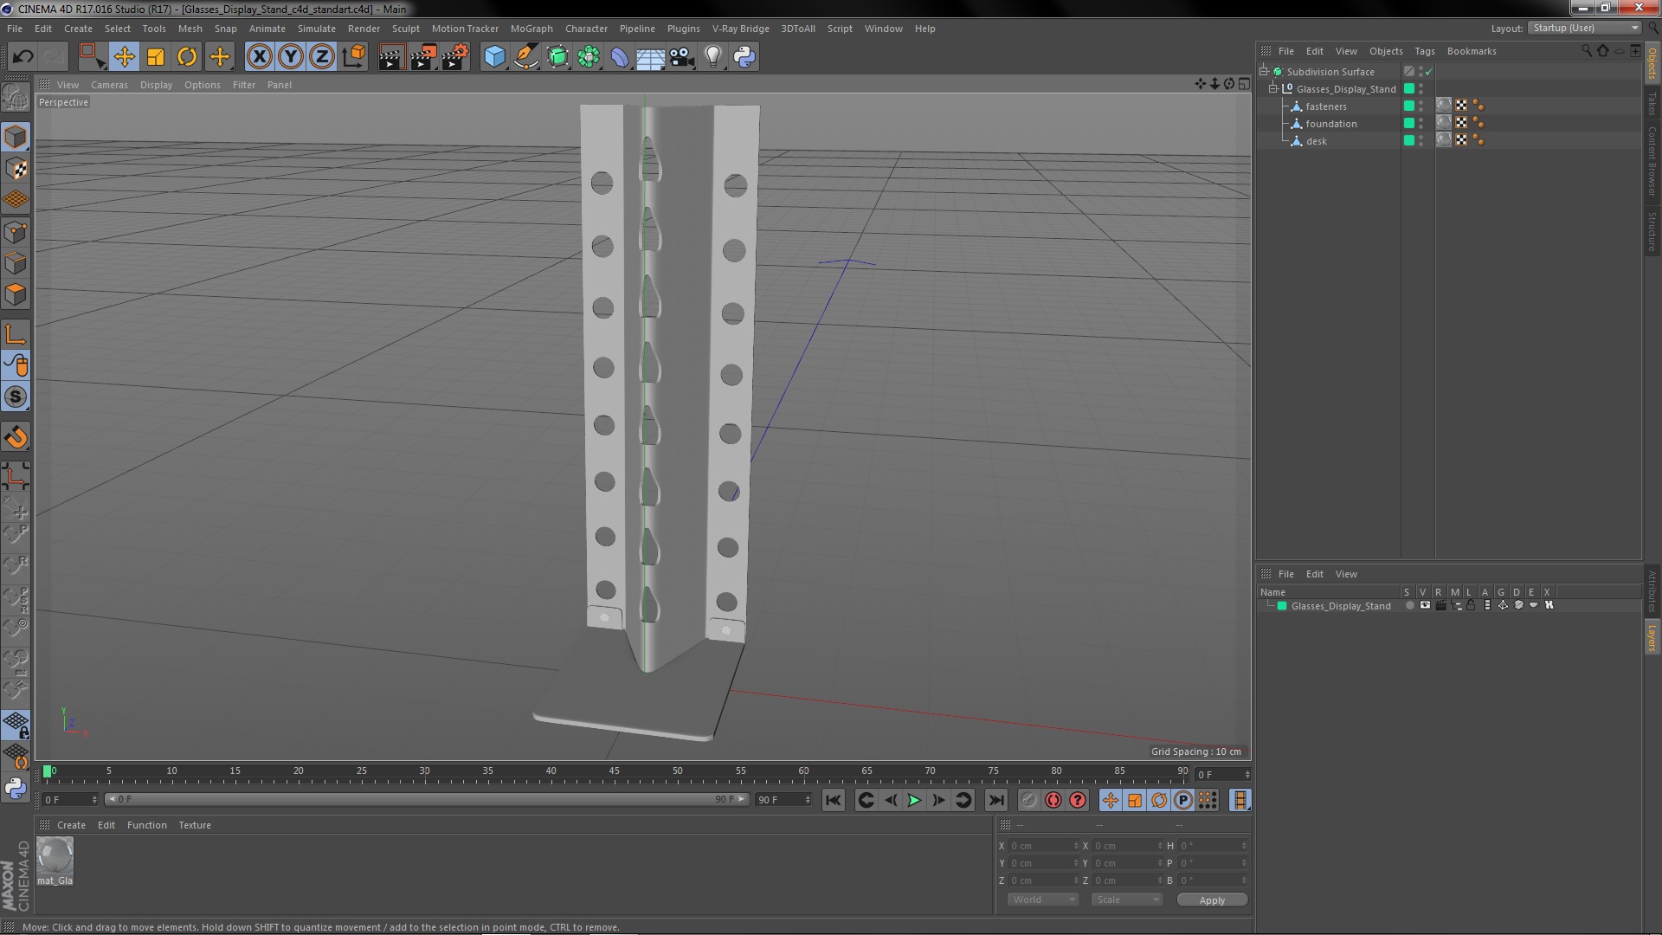This screenshot has height=935, width=1662.
Task: Click Glasses_Display_Stand layer color in Layers
Action: (x=1282, y=606)
